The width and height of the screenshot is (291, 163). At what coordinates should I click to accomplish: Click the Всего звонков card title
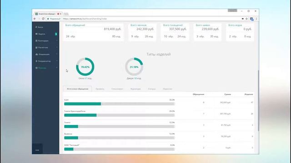[138, 25]
